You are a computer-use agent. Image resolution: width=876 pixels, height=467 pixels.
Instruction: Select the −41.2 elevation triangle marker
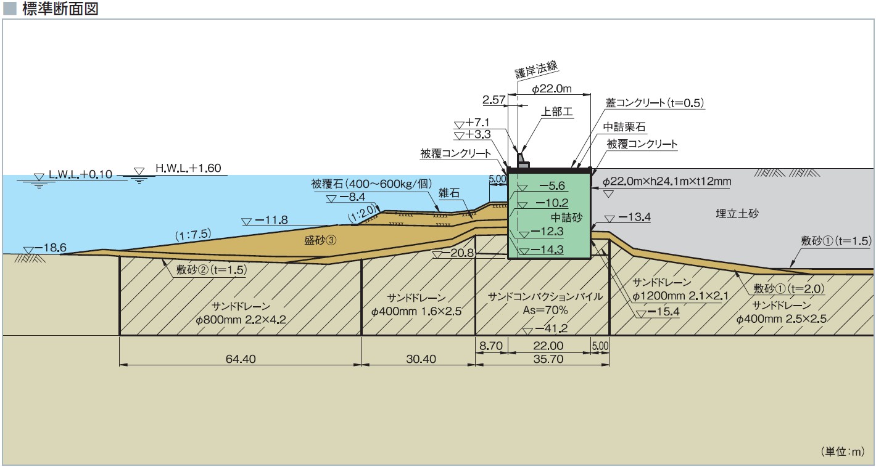[x=527, y=331]
